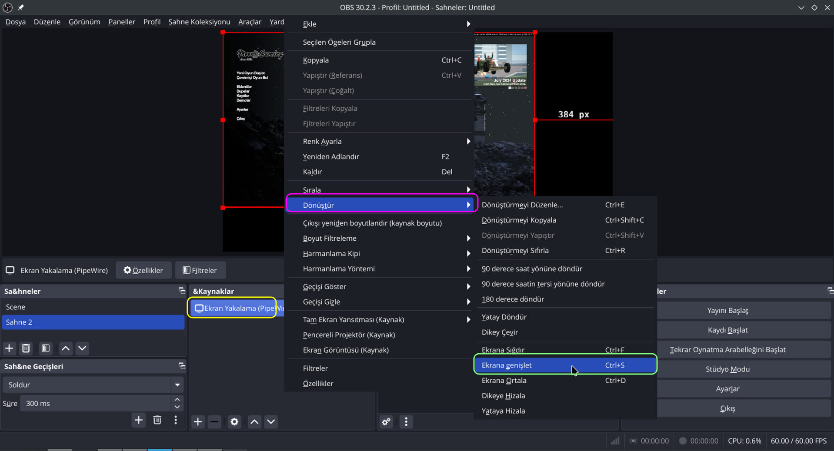Open audio mixer three-dot menu
The width and height of the screenshot is (834, 451).
click(x=406, y=421)
